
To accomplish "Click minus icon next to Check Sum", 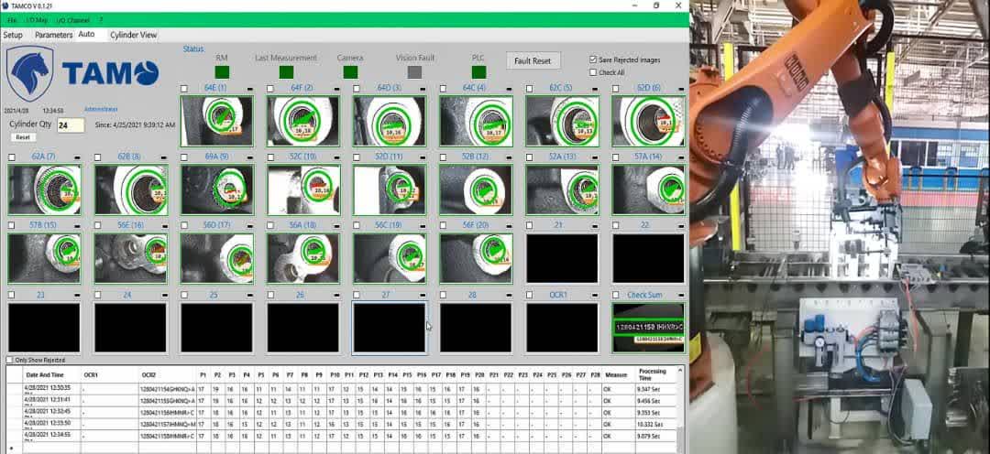I will [681, 295].
